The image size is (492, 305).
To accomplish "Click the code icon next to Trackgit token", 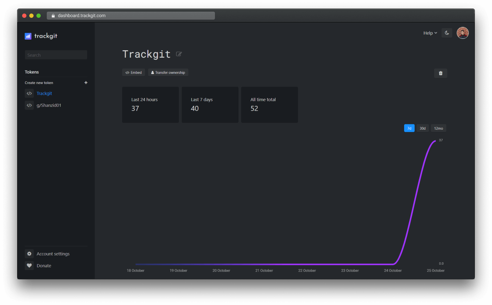I will (29, 93).
